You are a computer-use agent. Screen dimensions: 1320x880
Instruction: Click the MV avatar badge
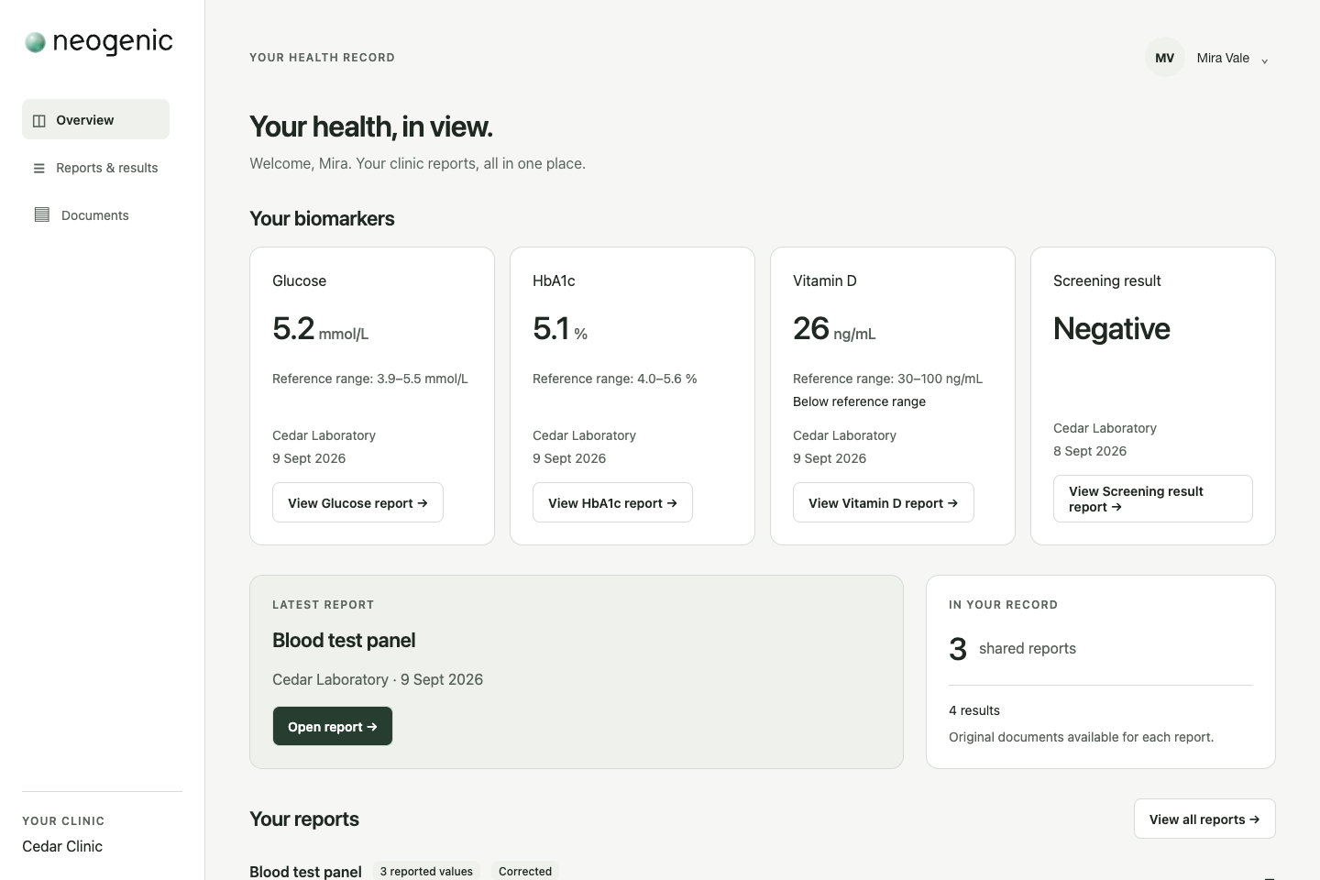1164,58
